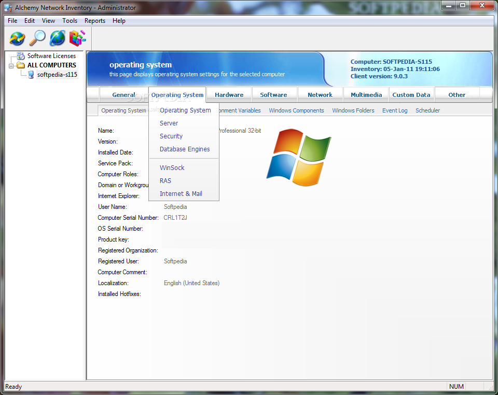Open the Scheduler sub-tab
Image resolution: width=498 pixels, height=395 pixels.
(427, 110)
